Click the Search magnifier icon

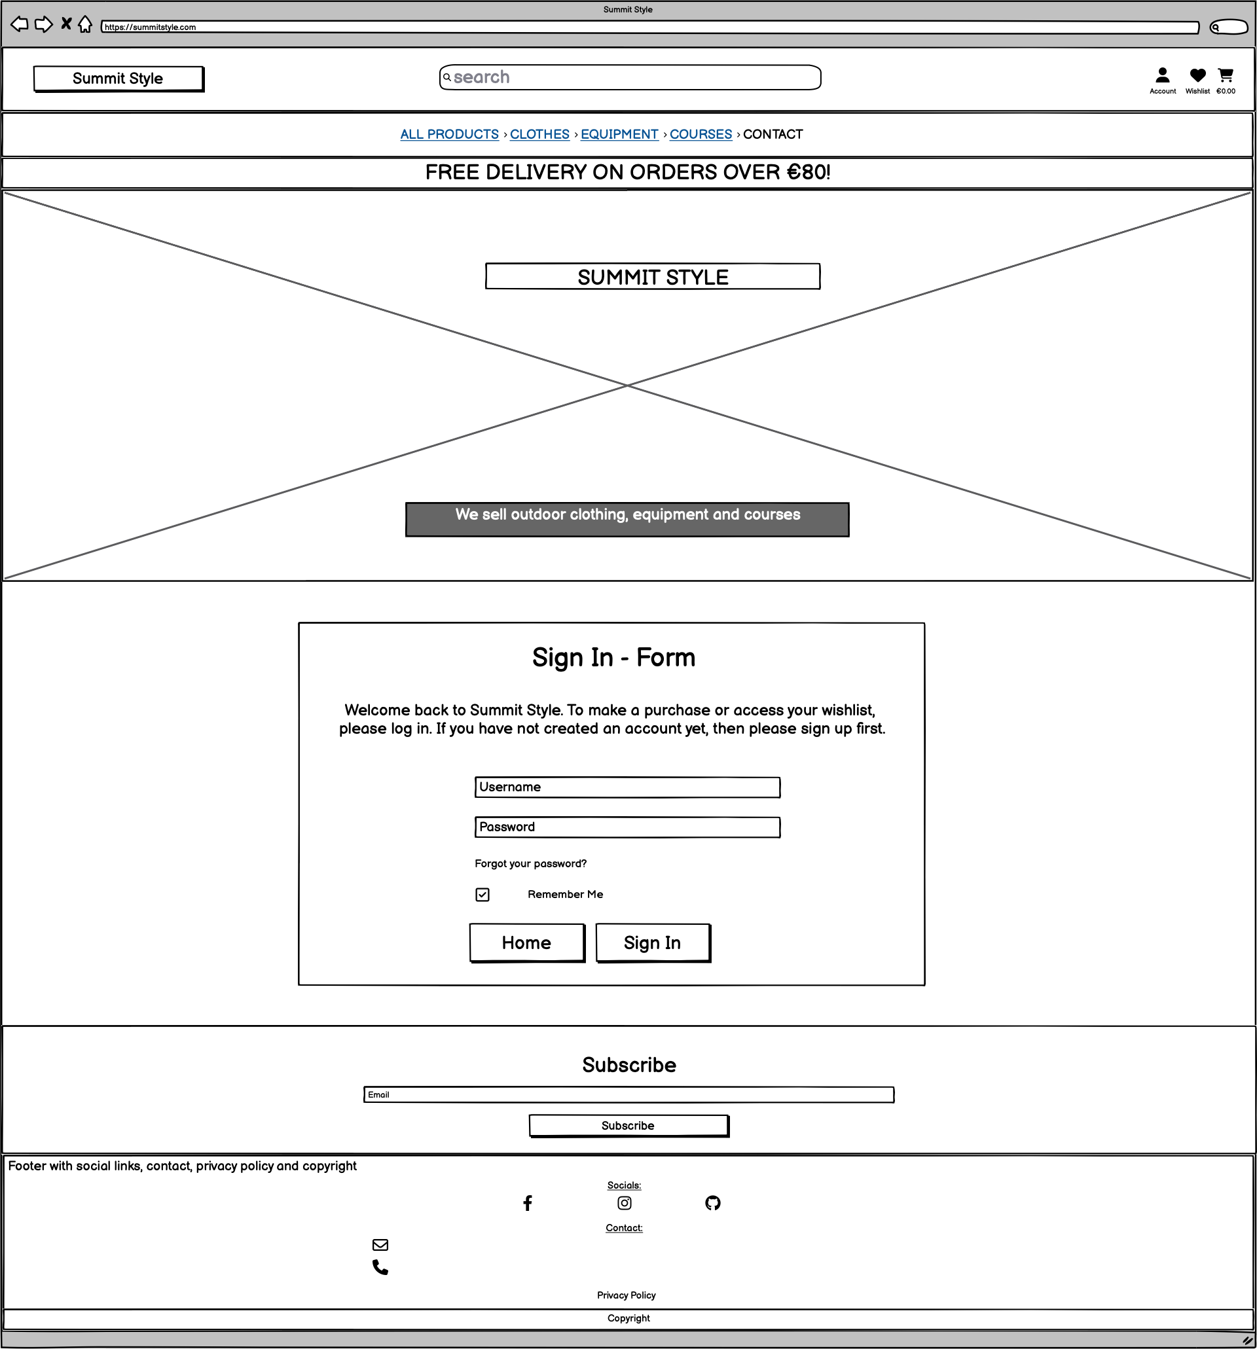coord(450,78)
